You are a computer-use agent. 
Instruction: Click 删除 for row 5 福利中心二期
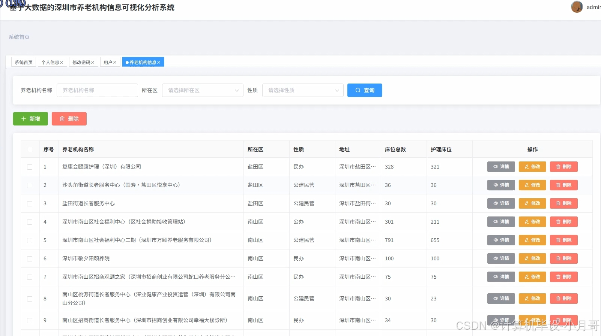pyautogui.click(x=564, y=240)
